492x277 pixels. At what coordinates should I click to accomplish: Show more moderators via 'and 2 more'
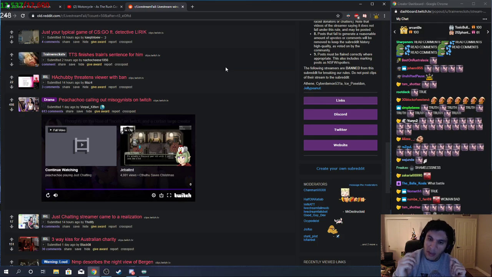click(369, 244)
